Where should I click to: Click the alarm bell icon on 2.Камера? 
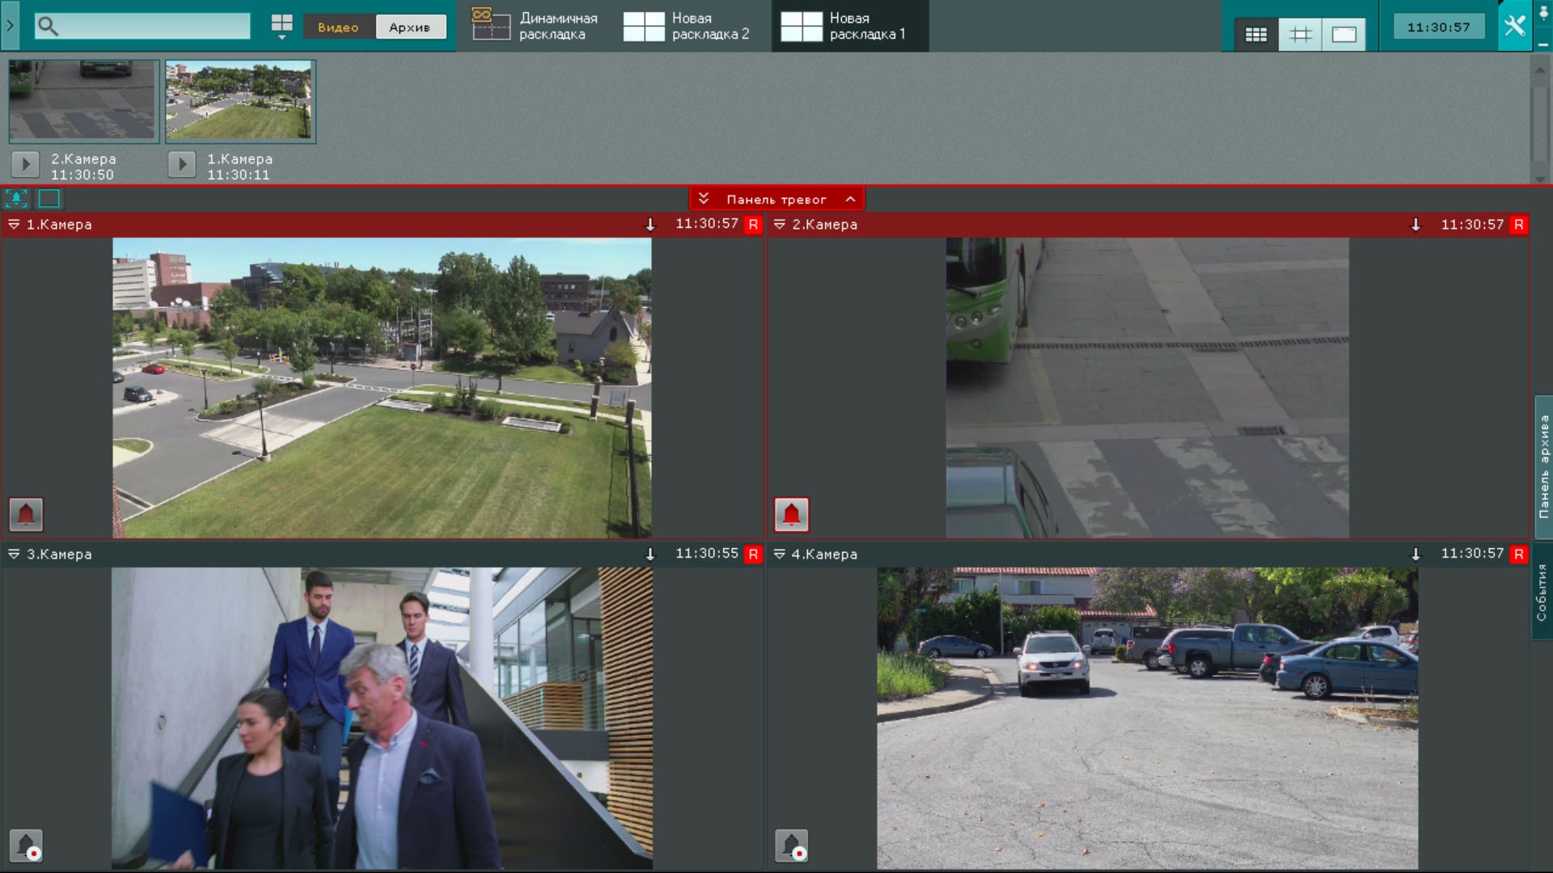(x=791, y=514)
